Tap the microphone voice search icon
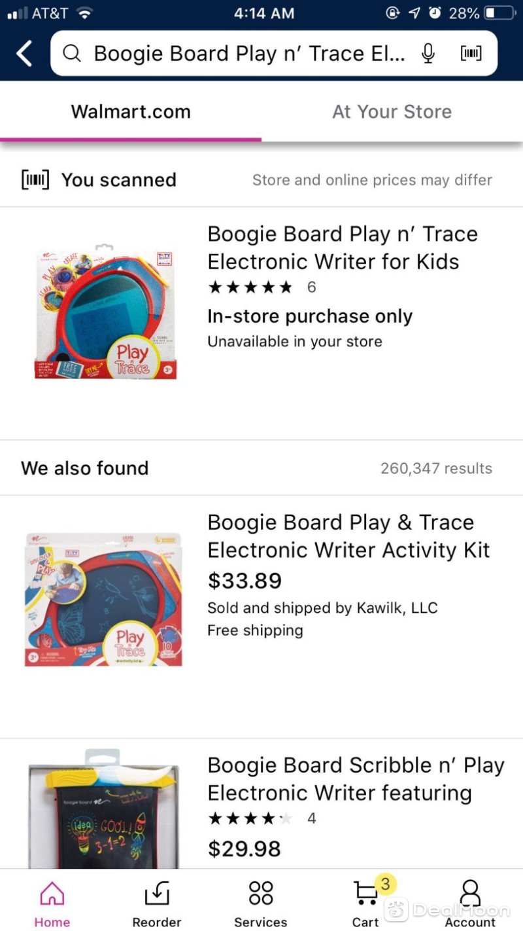This screenshot has height=931, width=523. point(428,54)
